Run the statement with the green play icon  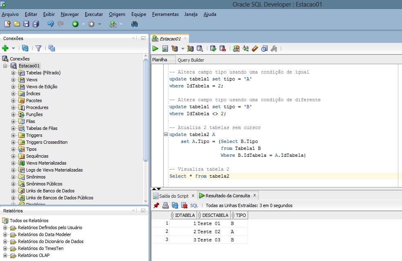tap(155, 49)
